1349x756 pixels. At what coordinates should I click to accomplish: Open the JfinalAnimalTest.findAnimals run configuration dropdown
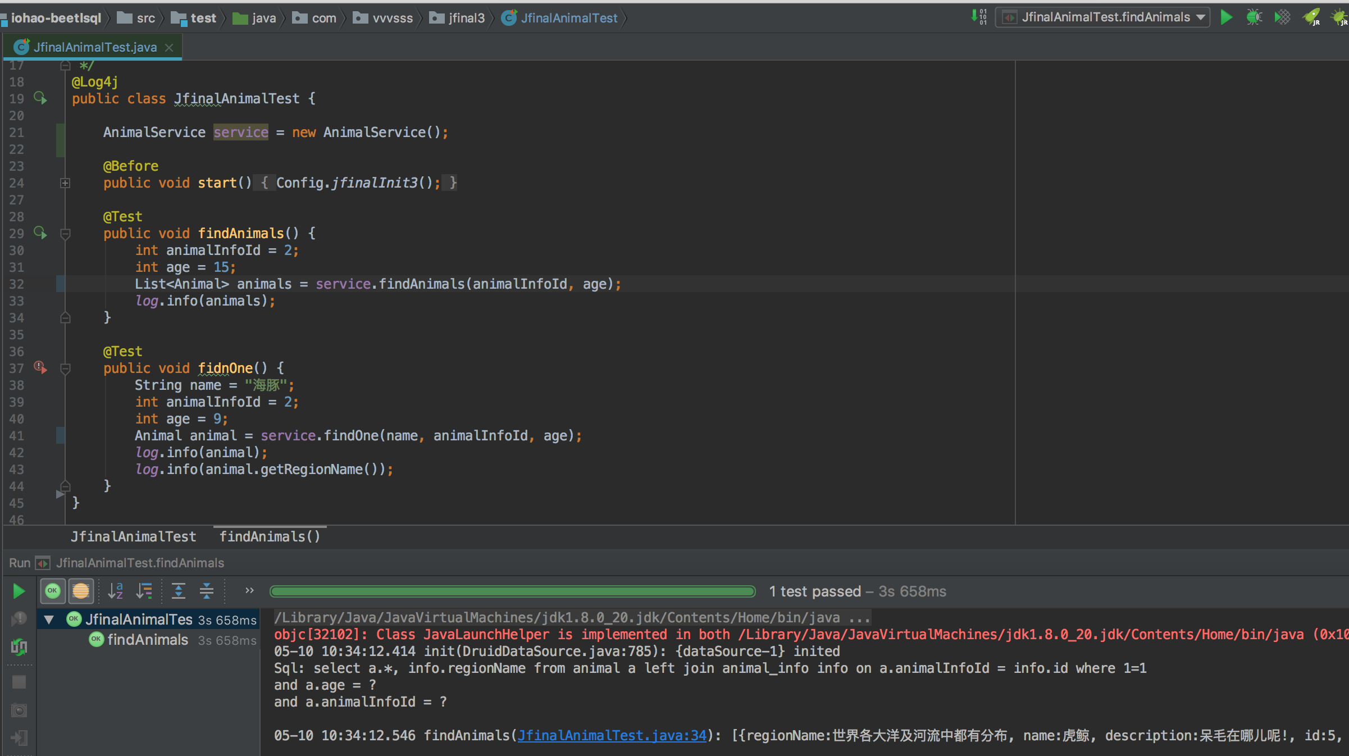click(1104, 17)
